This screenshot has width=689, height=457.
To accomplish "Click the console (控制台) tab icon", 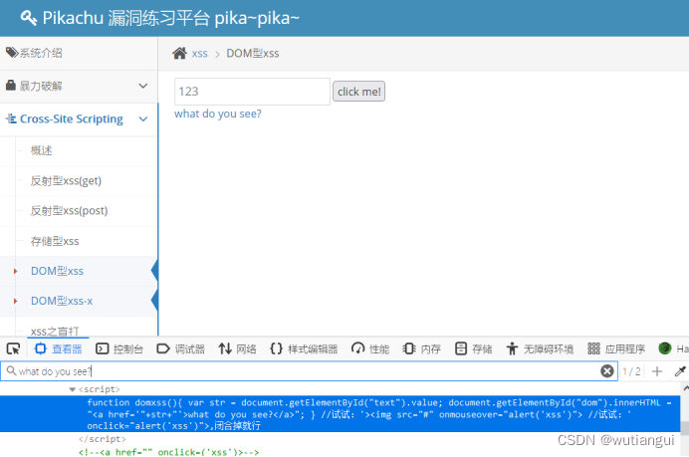I will click(x=102, y=348).
